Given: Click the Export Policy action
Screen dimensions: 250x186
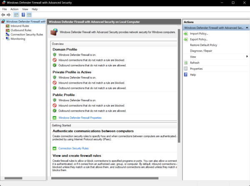Looking at the screenshot, I should pyautogui.click(x=199, y=40).
